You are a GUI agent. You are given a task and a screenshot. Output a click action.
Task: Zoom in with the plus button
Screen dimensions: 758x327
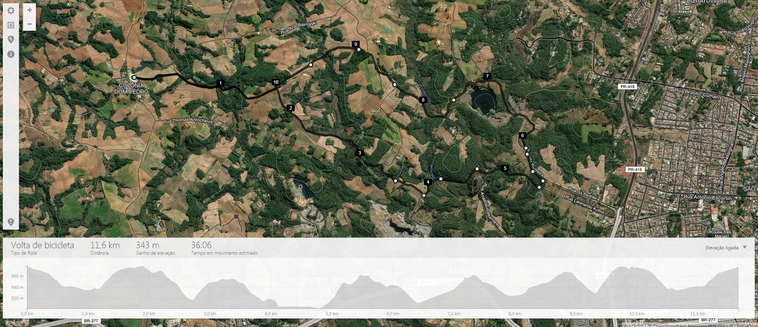(x=29, y=10)
